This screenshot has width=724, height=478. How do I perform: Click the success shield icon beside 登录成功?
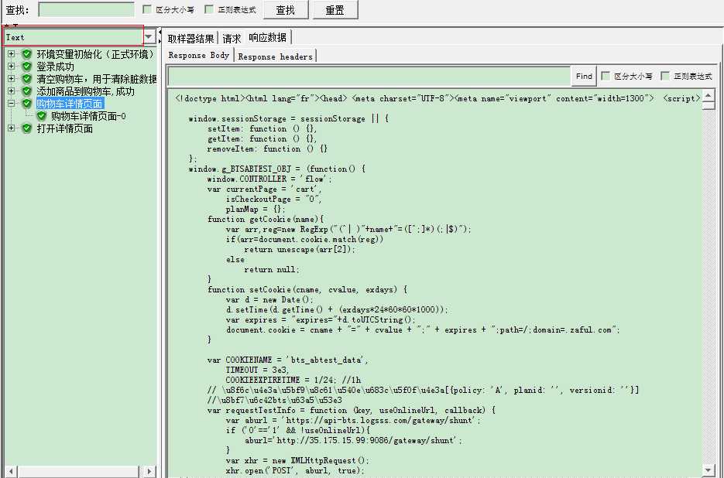tap(27, 67)
